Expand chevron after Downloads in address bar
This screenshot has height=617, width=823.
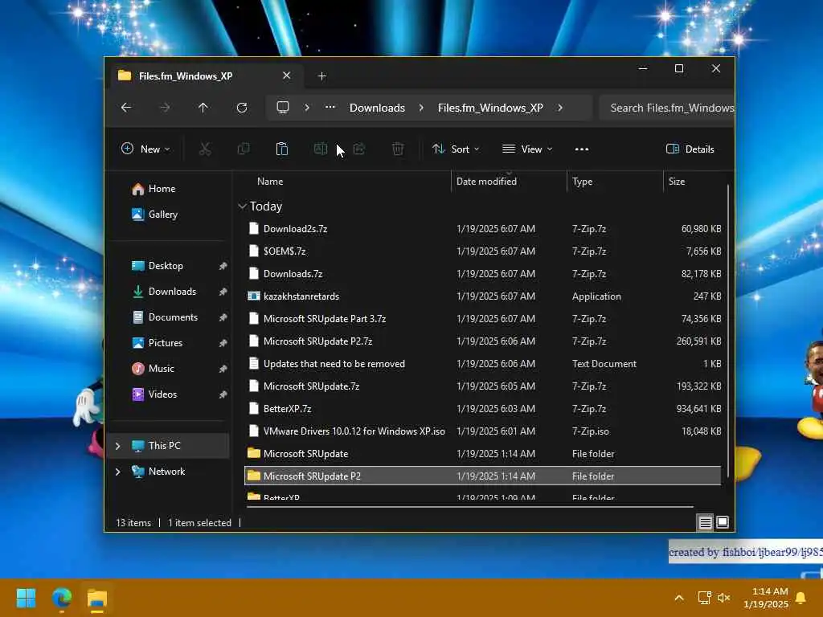click(x=421, y=108)
